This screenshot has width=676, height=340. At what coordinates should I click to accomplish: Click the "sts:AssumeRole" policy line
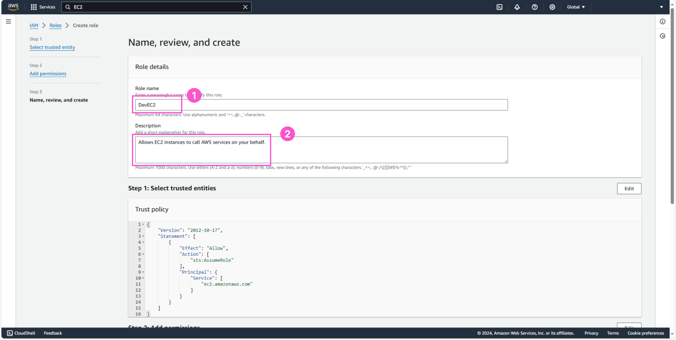click(212, 260)
